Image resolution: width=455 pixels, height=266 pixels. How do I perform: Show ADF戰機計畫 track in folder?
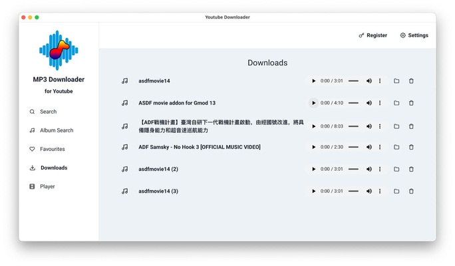(396, 126)
